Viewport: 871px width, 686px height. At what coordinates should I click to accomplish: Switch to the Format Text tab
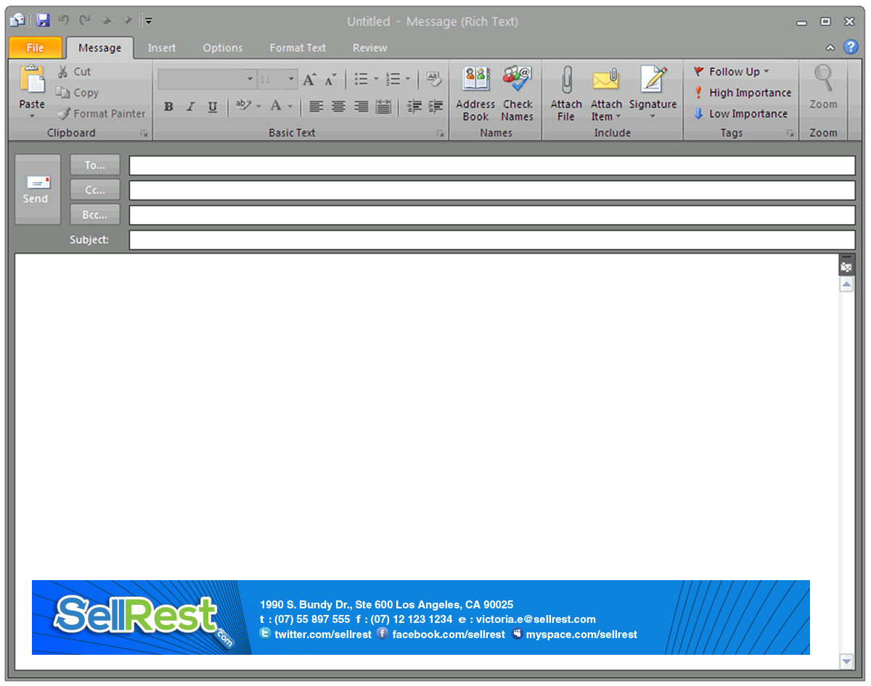pyautogui.click(x=298, y=48)
